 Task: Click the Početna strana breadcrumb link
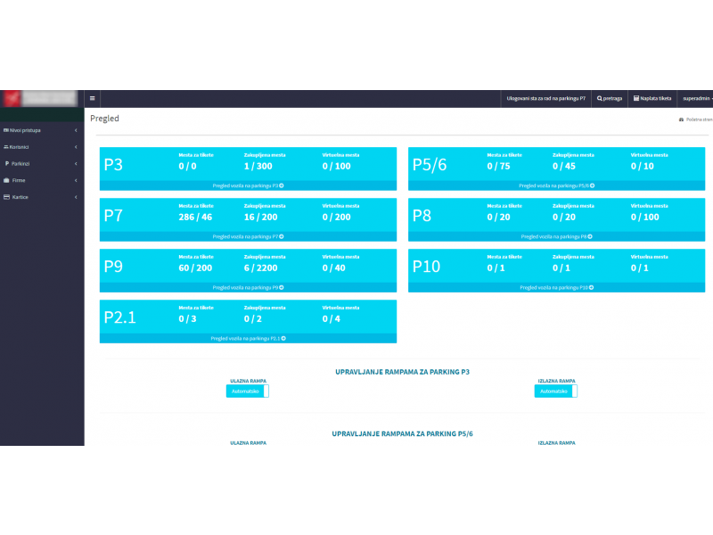tap(696, 119)
